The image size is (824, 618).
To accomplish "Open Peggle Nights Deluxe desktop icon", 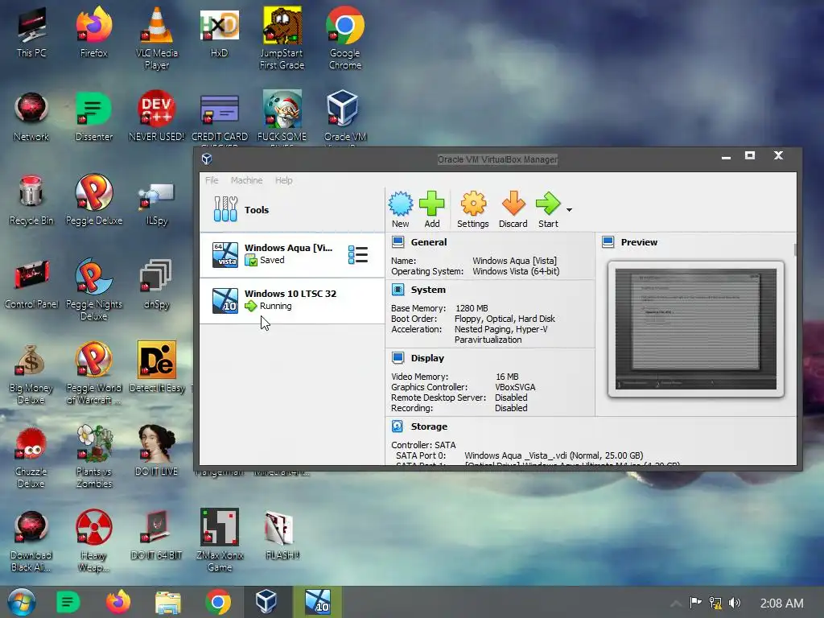I will pos(93,289).
